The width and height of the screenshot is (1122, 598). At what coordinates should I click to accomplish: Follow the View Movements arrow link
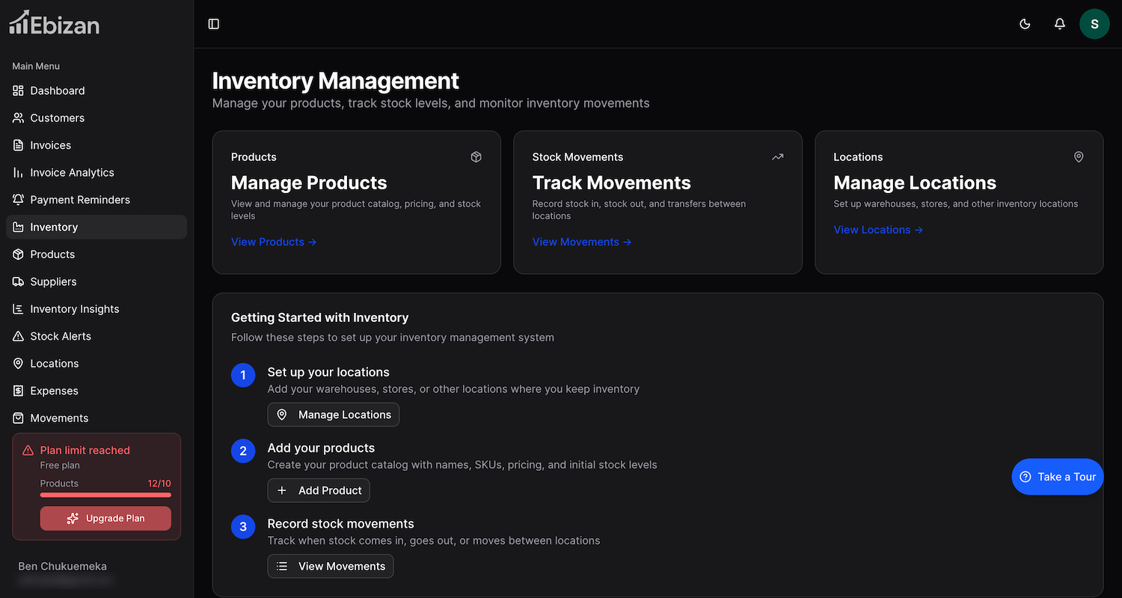582,242
